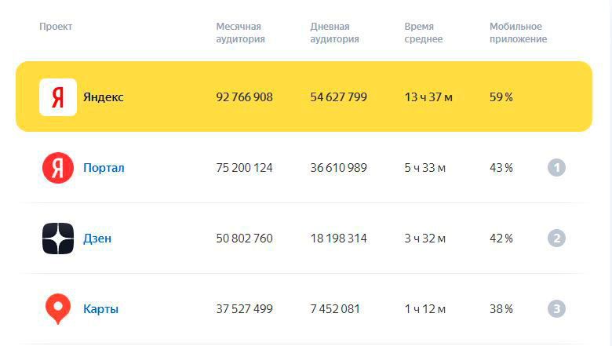The width and height of the screenshot is (612, 346).
Task: Click the black Дзен star icon
Action: 58,239
